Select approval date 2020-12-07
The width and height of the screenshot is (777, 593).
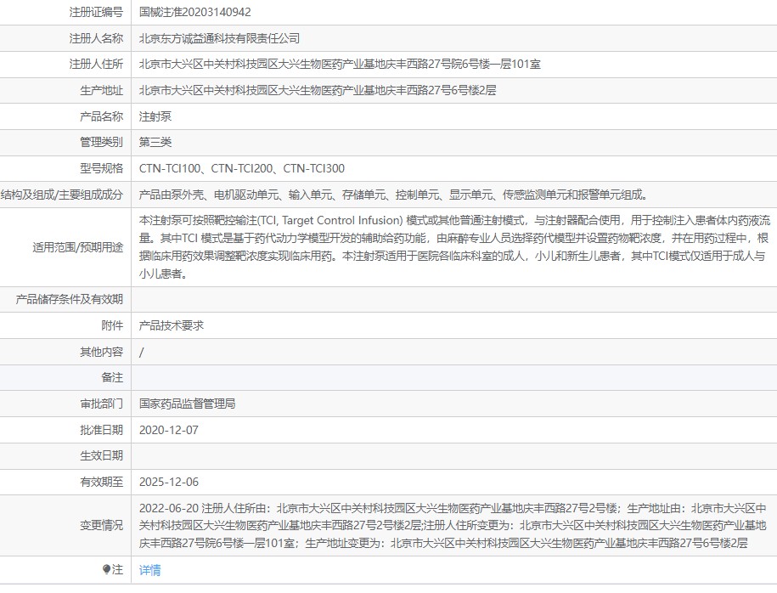pos(168,430)
